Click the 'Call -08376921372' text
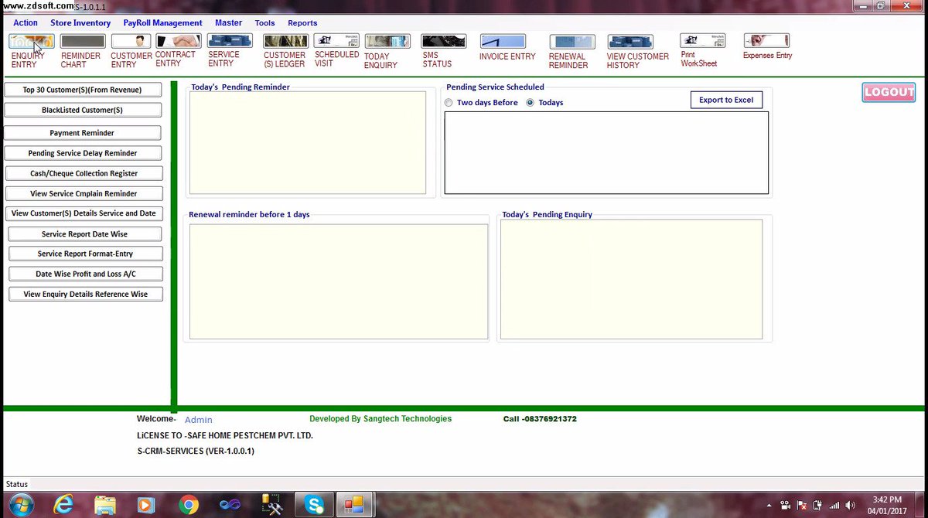This screenshot has width=928, height=518. pyautogui.click(x=540, y=419)
